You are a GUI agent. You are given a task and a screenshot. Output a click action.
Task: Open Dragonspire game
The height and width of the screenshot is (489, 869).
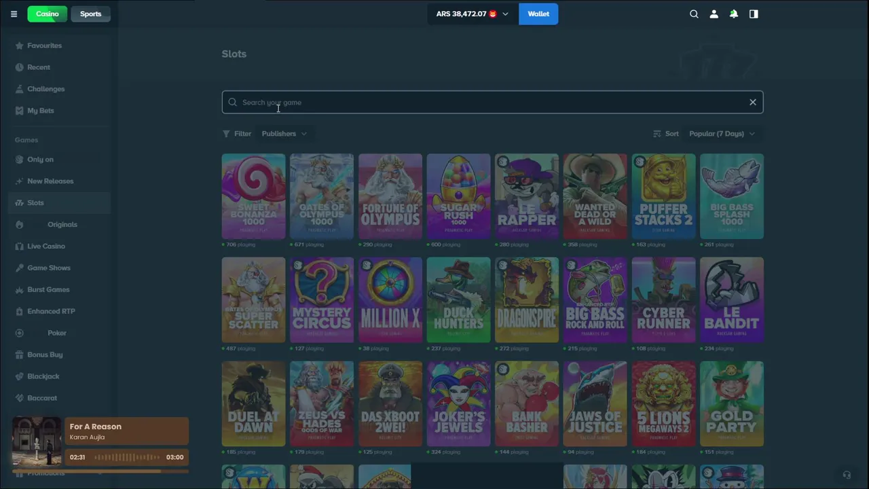[527, 300]
